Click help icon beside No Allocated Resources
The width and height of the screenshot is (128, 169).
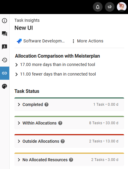click(71, 160)
